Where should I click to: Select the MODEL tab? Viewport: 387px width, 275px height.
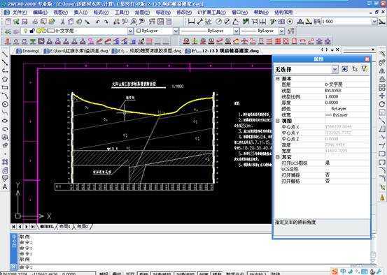(x=46, y=226)
